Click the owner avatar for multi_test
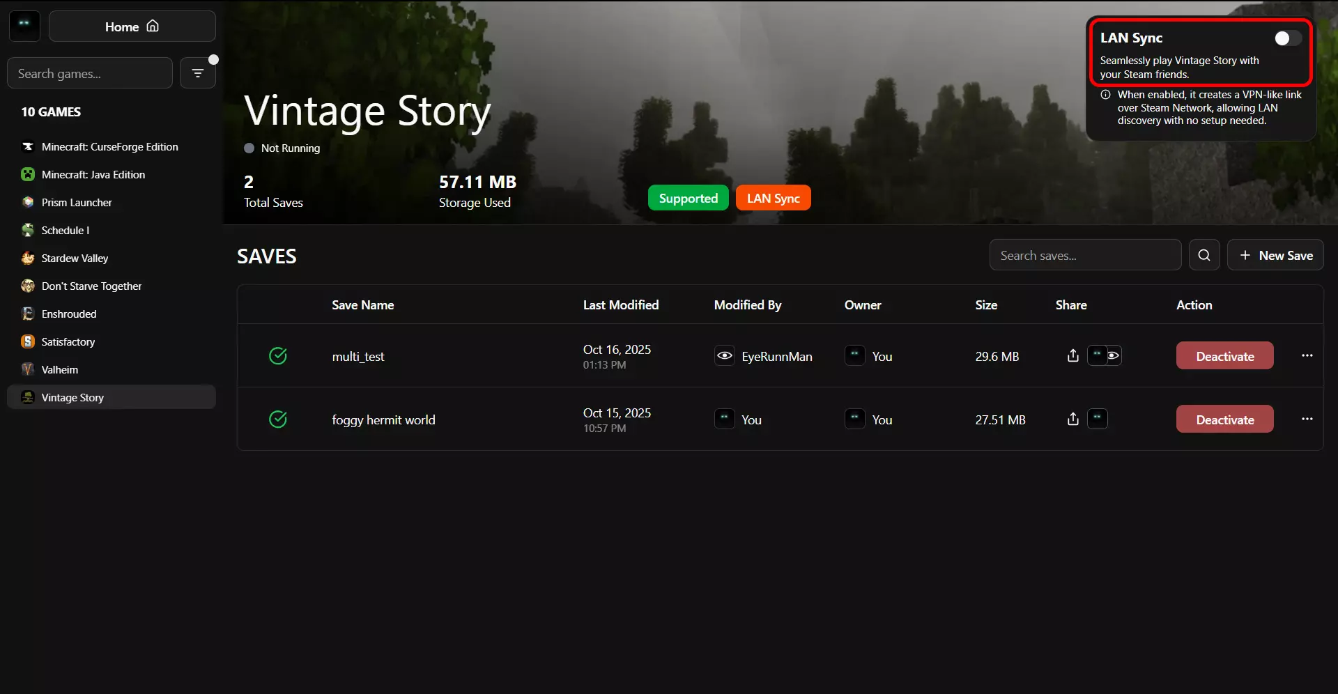The height and width of the screenshot is (694, 1338). [855, 356]
